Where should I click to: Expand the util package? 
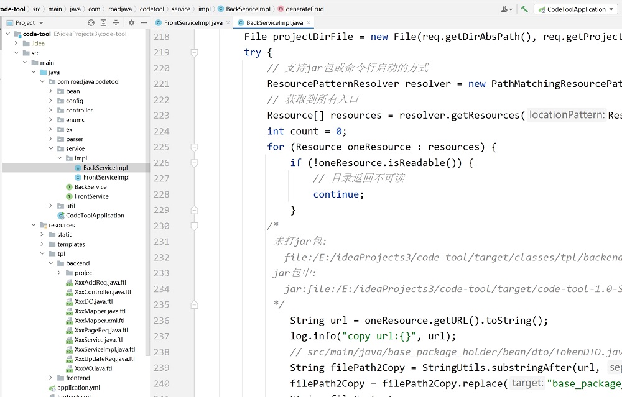point(50,206)
